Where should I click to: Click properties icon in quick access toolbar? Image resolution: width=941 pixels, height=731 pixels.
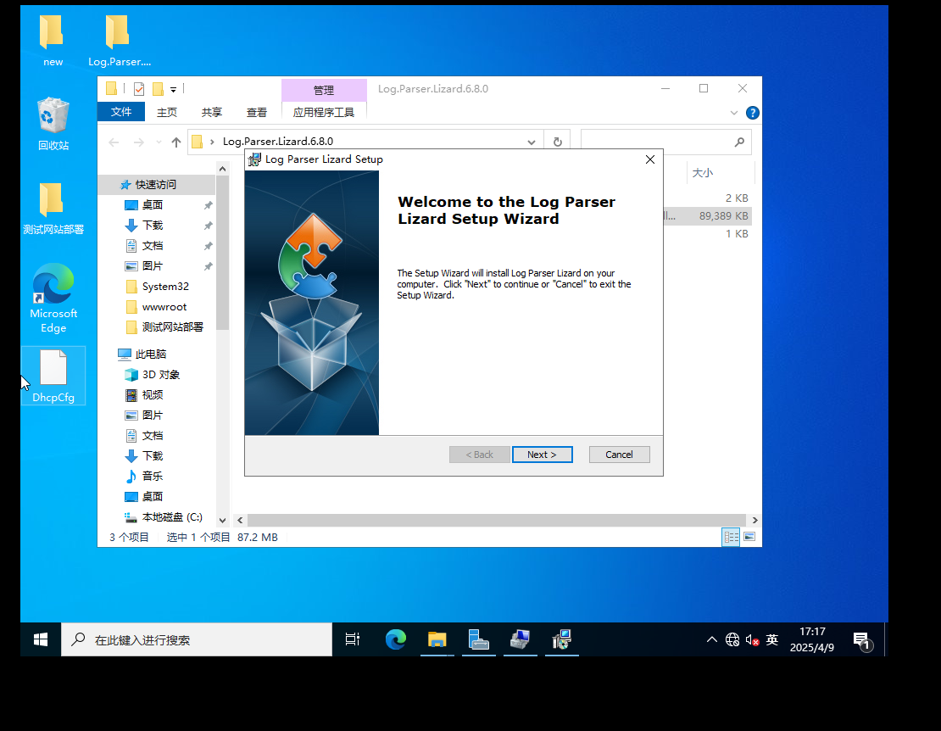(139, 89)
